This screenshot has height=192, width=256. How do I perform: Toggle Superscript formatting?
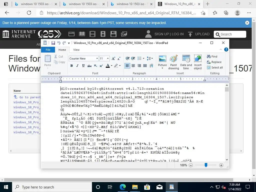coord(101,66)
